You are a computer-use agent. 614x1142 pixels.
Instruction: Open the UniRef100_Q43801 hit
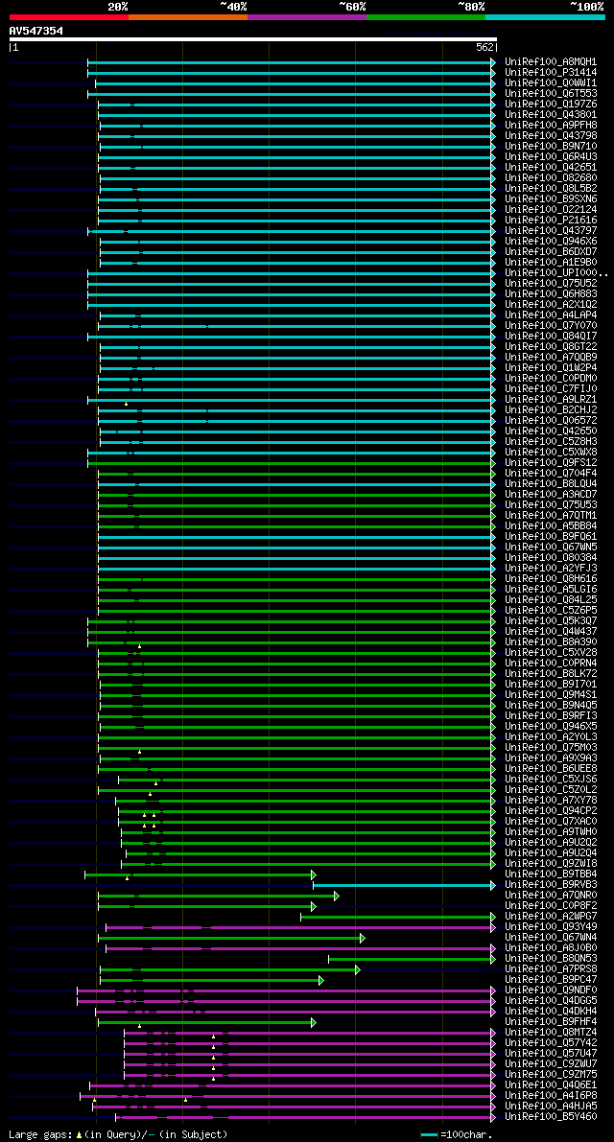[x=551, y=115]
